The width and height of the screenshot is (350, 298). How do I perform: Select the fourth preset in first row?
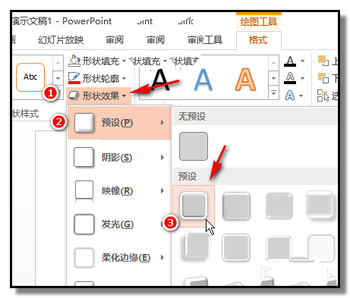pos(320,205)
